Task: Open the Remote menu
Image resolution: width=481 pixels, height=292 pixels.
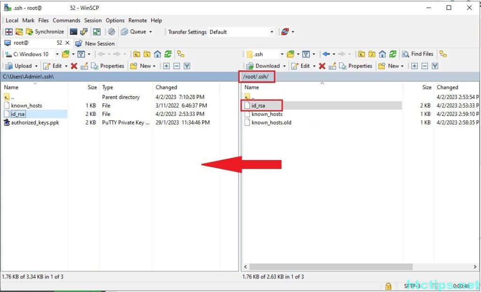Action: [x=138, y=21]
